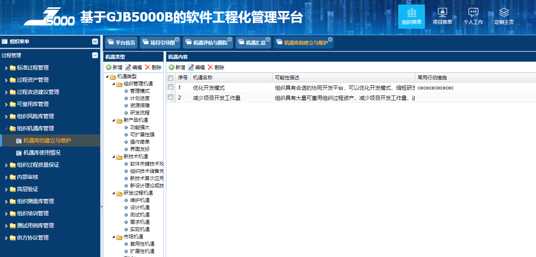Collapse the sidebar using the « button
Image resolution: width=536 pixels, height=257 pixels.
94,41
